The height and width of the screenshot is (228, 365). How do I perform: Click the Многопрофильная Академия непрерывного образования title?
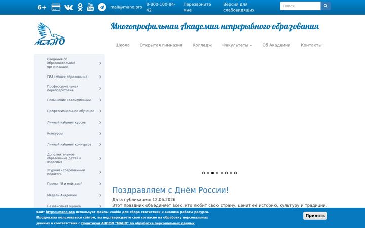pyautogui.click(x=214, y=26)
